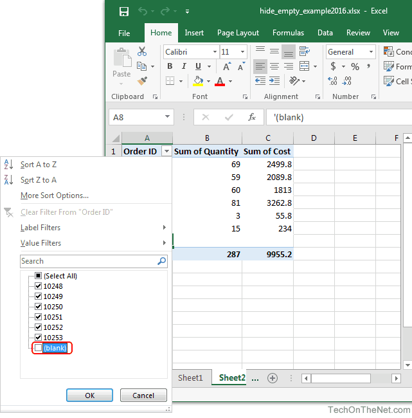Uncheck the 10251 checkbox
The image size is (412, 418).
[39, 316]
